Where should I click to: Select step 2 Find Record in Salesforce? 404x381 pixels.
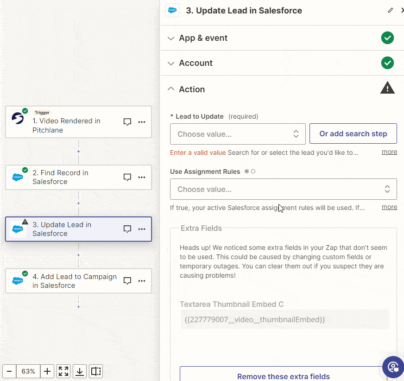(x=79, y=178)
